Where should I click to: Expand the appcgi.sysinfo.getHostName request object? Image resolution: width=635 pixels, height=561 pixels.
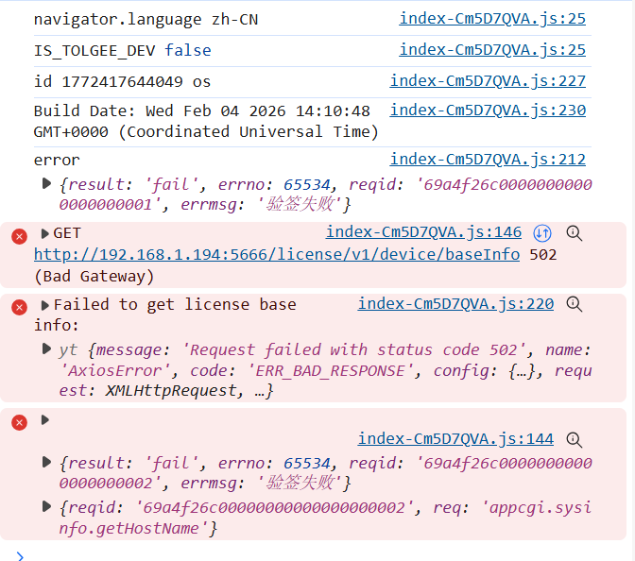click(47, 507)
